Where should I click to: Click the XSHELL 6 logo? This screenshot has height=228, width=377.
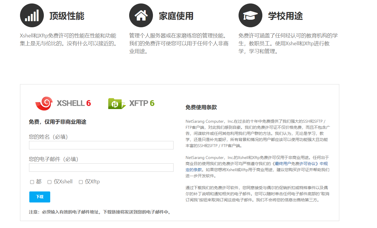tap(63, 103)
